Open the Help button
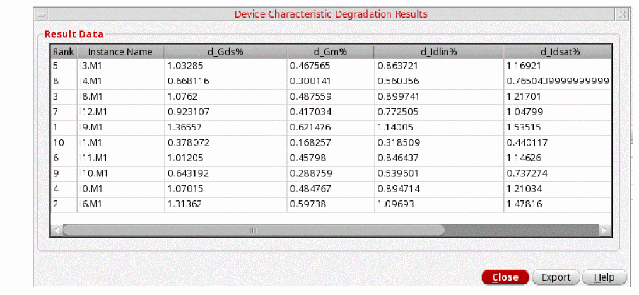The width and height of the screenshot is (639, 295). tap(604, 277)
